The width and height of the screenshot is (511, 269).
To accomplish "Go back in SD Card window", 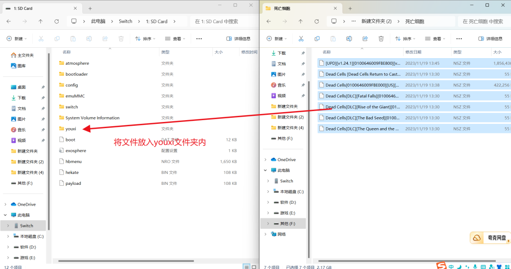I will [x=9, y=21].
